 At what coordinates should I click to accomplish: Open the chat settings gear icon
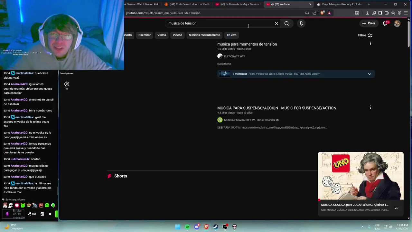click(50, 214)
